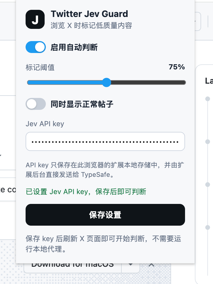Select the second timeline dot on the right
The image size is (213, 284).
(x=208, y=142)
